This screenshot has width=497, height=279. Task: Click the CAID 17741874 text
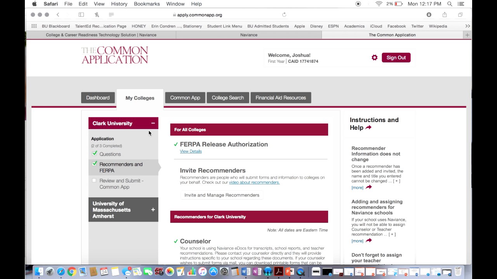pos(303,61)
